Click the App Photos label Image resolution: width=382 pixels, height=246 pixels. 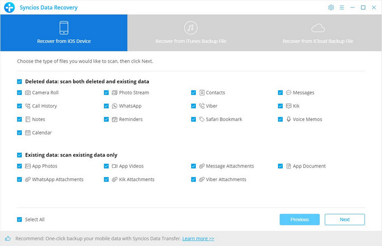click(45, 166)
